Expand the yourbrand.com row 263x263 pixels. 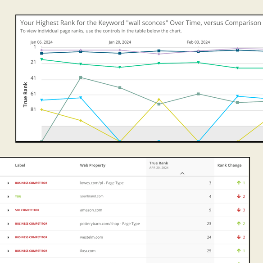[8, 197]
